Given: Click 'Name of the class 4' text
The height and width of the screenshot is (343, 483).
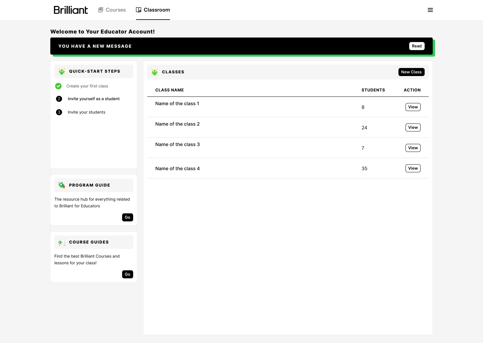Looking at the screenshot, I should tap(177, 169).
